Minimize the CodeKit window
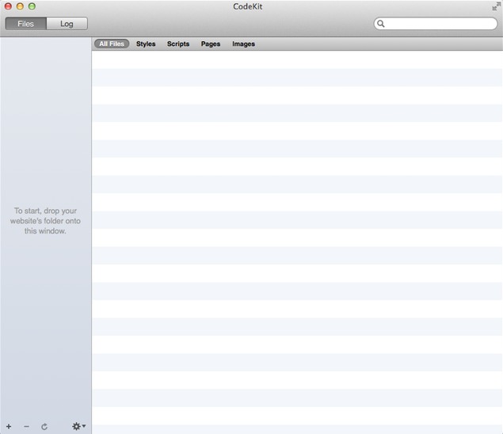Viewport: 503px width, 434px height. (x=20, y=6)
